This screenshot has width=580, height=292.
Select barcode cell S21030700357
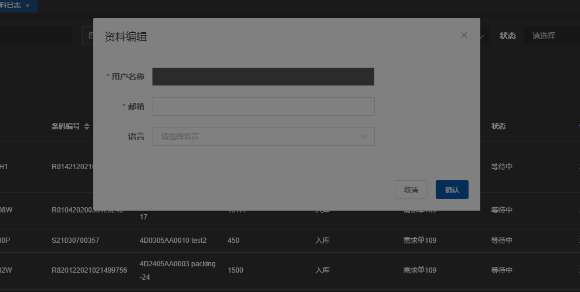click(x=76, y=241)
